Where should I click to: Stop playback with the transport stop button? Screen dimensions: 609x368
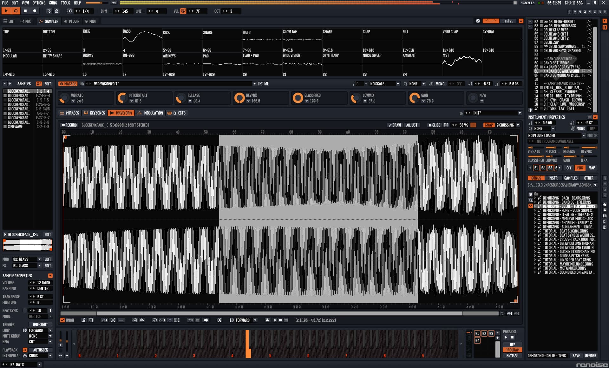click(x=25, y=11)
